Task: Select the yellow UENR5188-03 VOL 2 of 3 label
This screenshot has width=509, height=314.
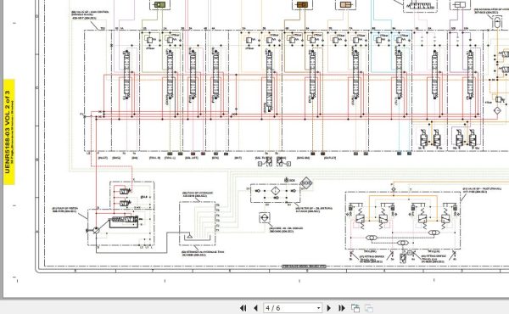Action: (x=9, y=132)
